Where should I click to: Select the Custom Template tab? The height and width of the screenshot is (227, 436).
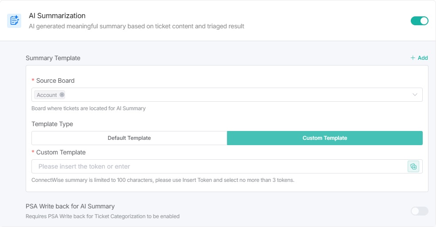pyautogui.click(x=324, y=138)
